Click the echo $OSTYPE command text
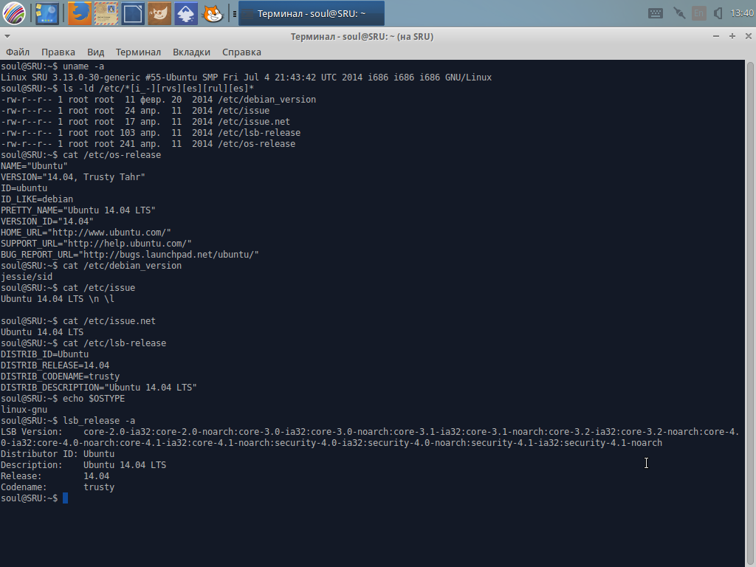Viewport: 756px width, 567px height. [x=94, y=399]
